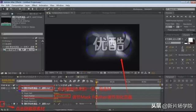Switch to the Render Queue tab
Image resolution: width=196 pixels, height=112 pixels.
(7, 77)
